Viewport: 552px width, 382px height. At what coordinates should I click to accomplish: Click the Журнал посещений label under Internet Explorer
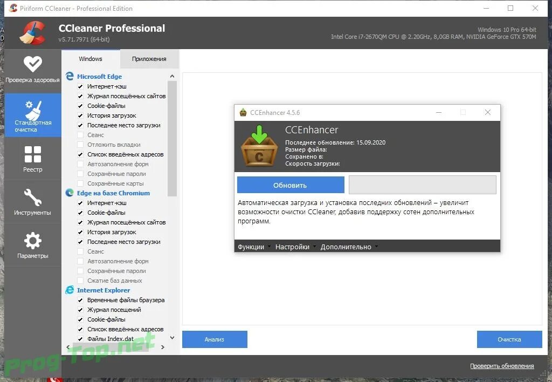114,310
